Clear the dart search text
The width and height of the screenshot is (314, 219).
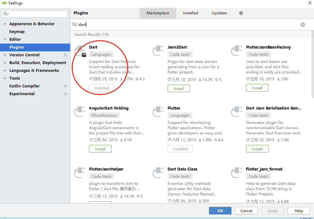(303, 24)
